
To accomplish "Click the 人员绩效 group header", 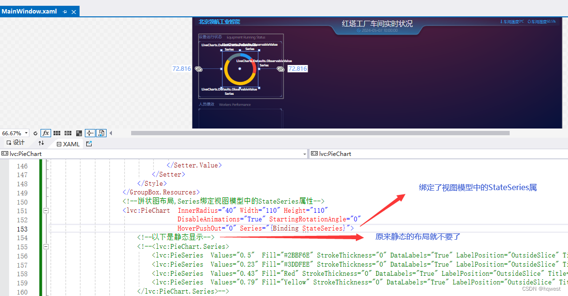I will pyautogui.click(x=206, y=104).
